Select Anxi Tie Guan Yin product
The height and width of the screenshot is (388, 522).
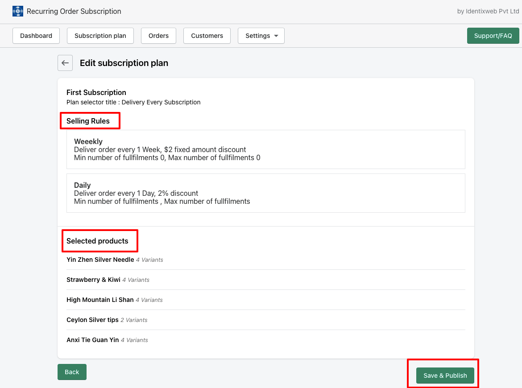(x=92, y=340)
